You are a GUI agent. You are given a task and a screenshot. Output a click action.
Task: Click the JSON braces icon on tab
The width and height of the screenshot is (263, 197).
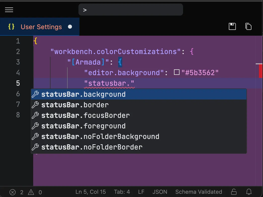[x=11, y=27]
